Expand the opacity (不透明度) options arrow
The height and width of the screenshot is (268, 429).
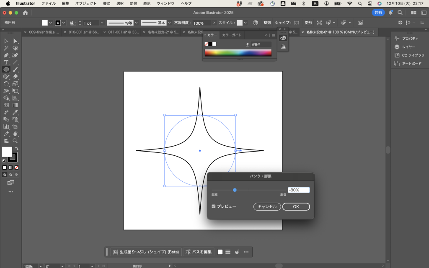214,23
